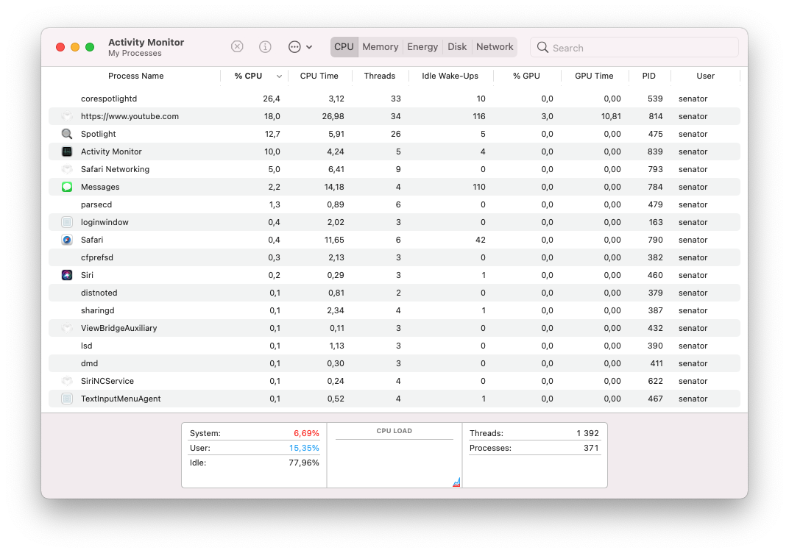Click the green Messages process icon
Image resolution: width=789 pixels, height=553 pixels.
click(67, 187)
